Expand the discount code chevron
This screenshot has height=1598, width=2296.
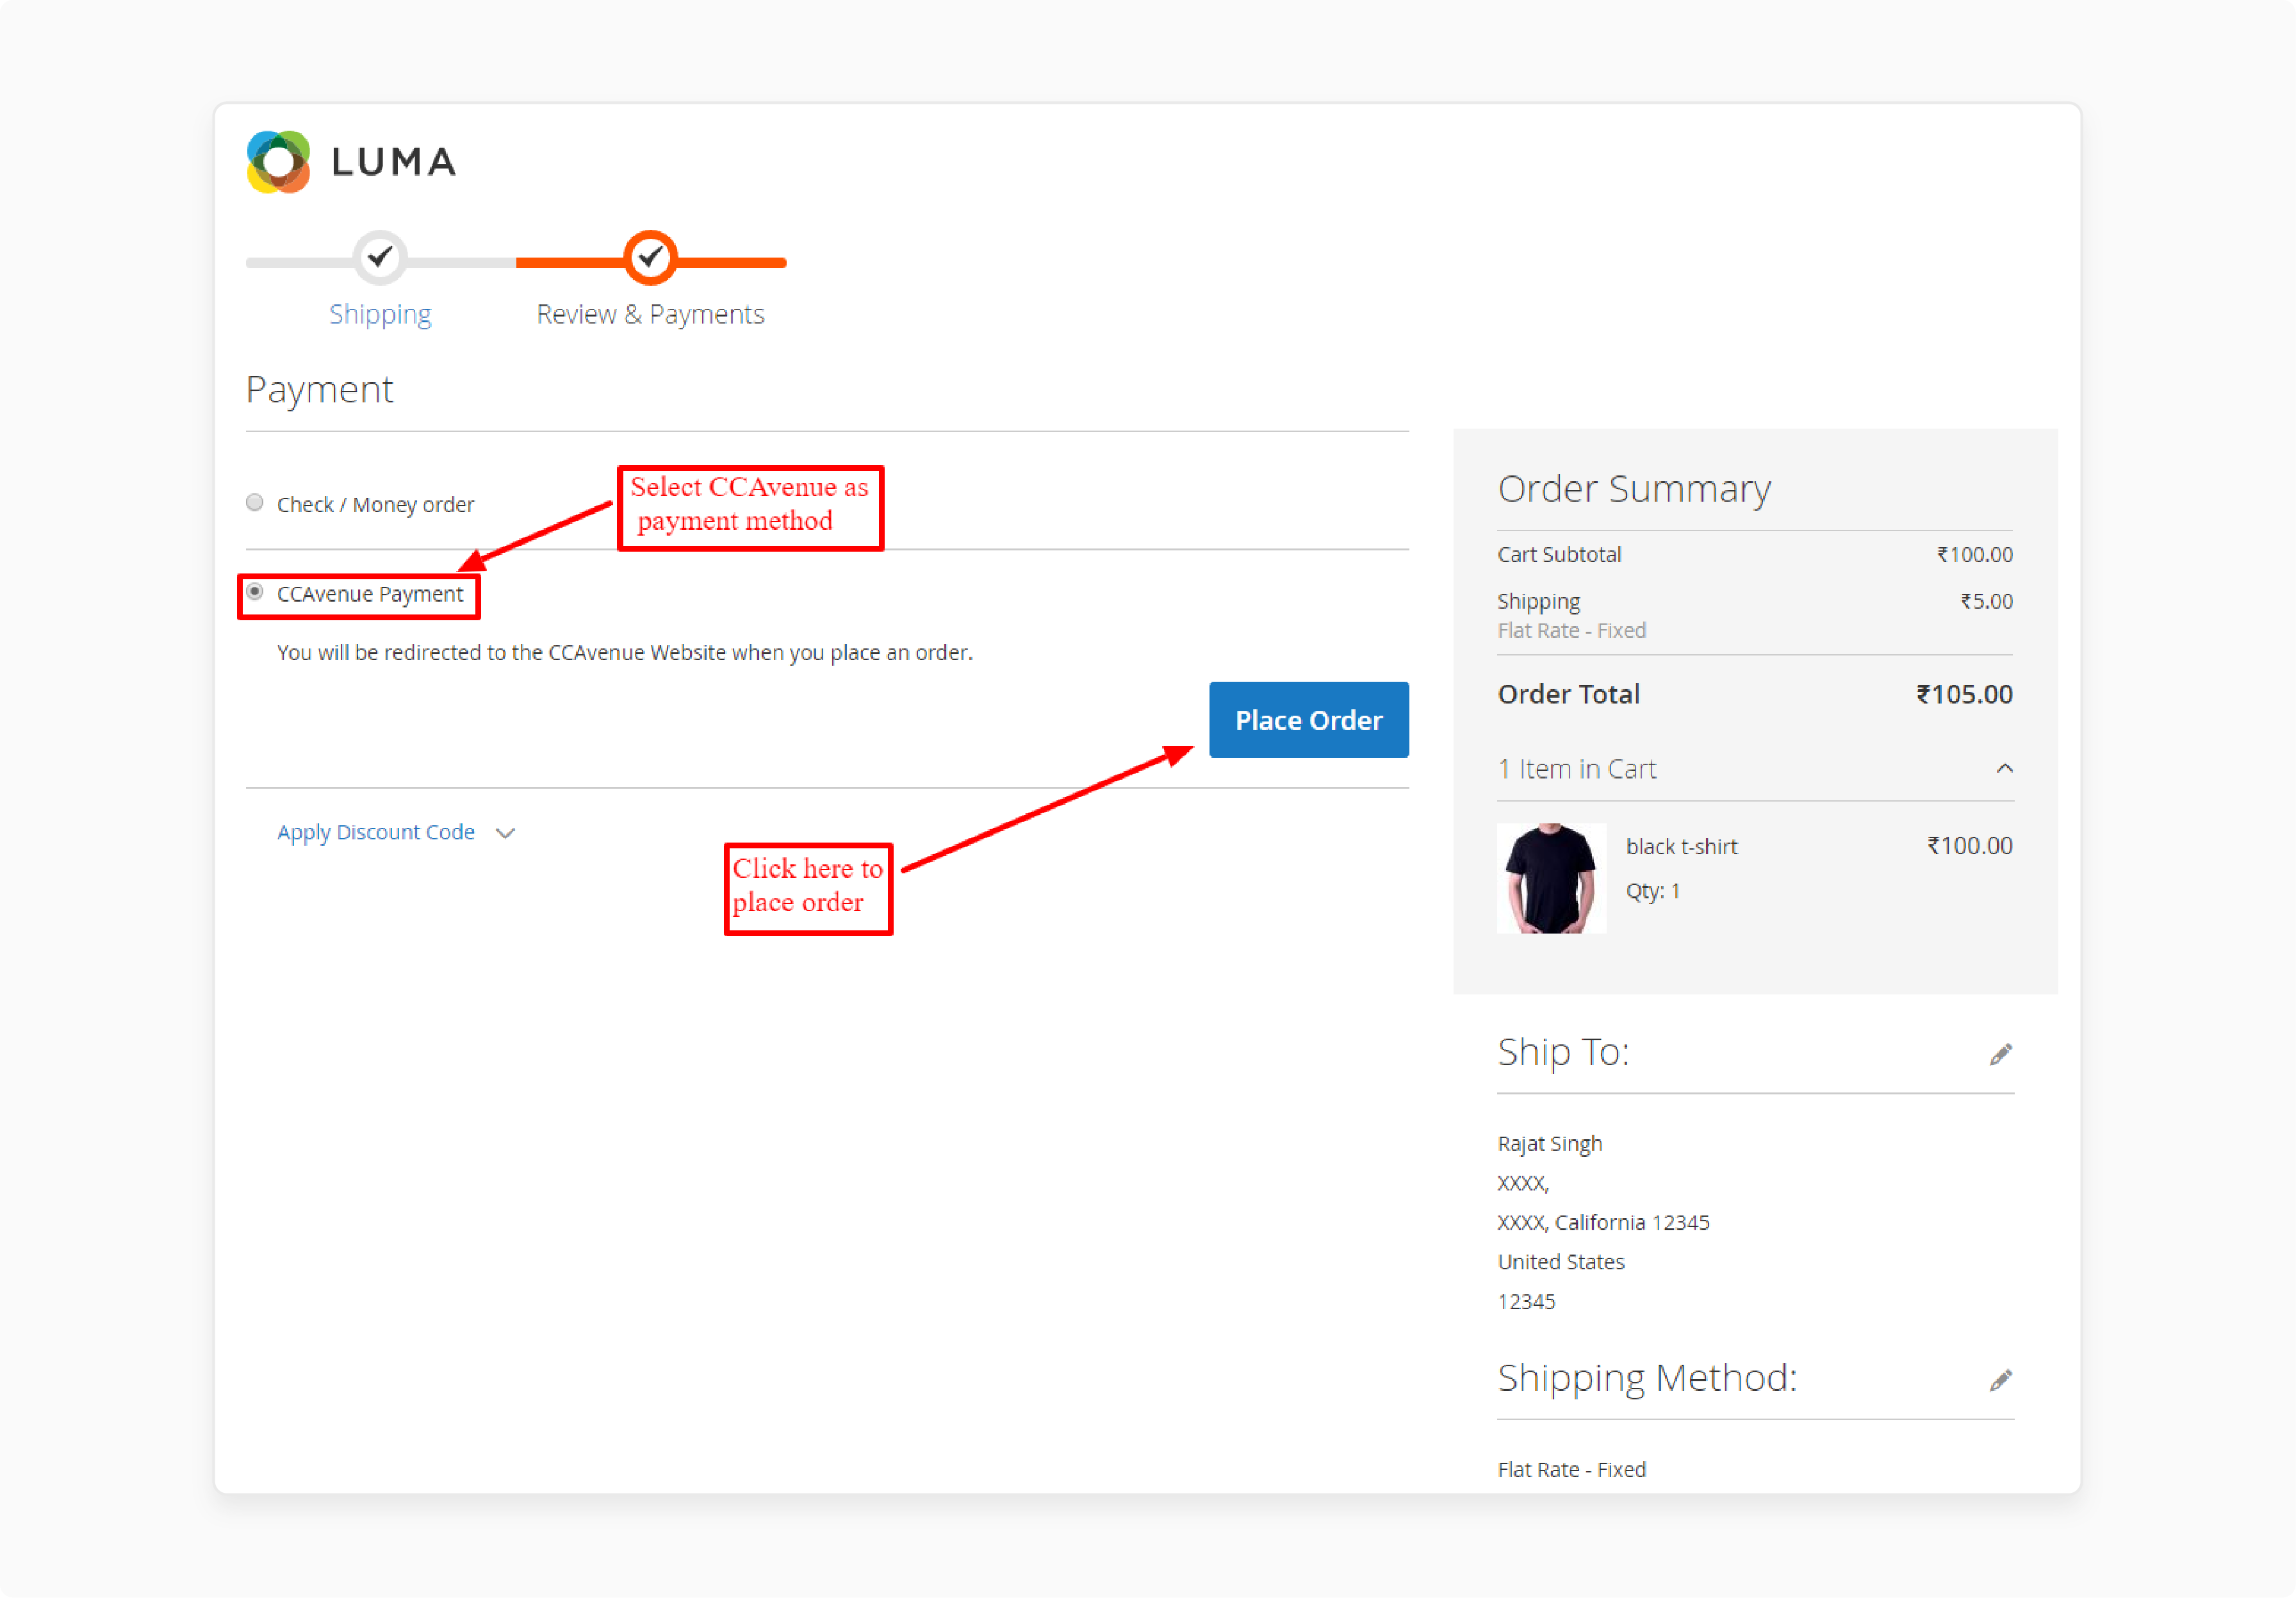point(505,833)
